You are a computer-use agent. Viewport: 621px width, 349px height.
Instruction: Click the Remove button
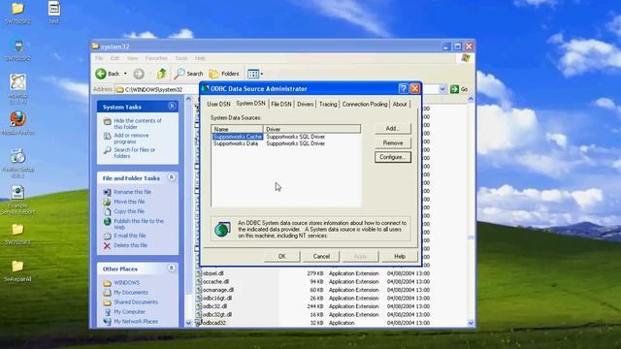click(392, 143)
